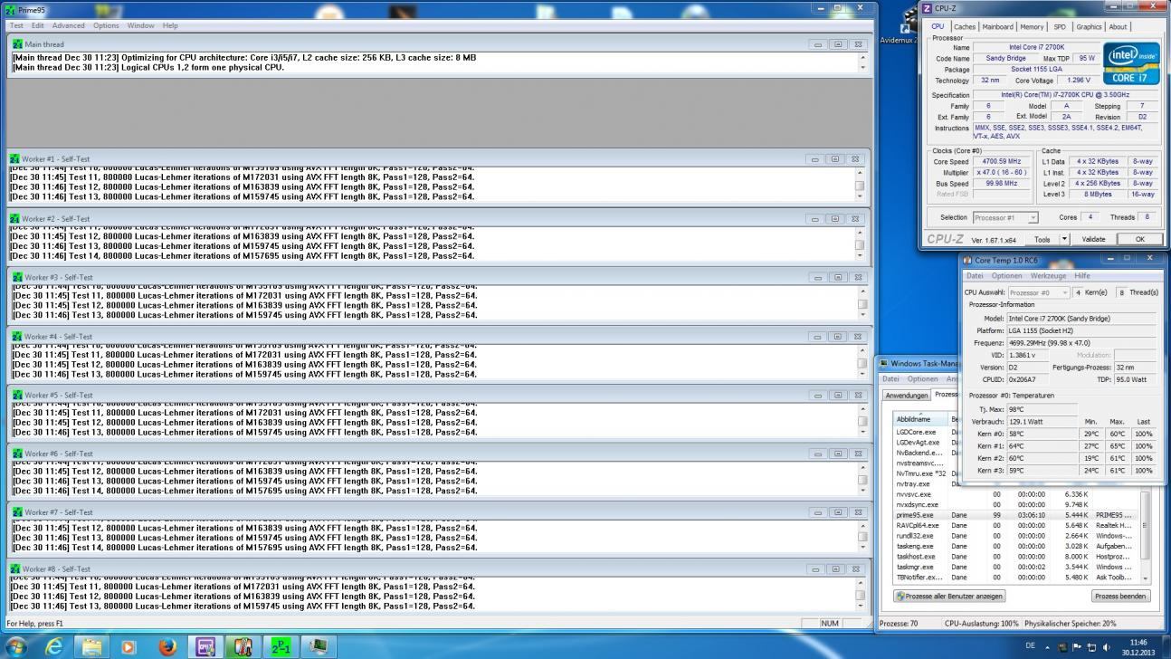Open the Options menu in Prime95
The width and height of the screenshot is (1171, 659).
pos(106,25)
